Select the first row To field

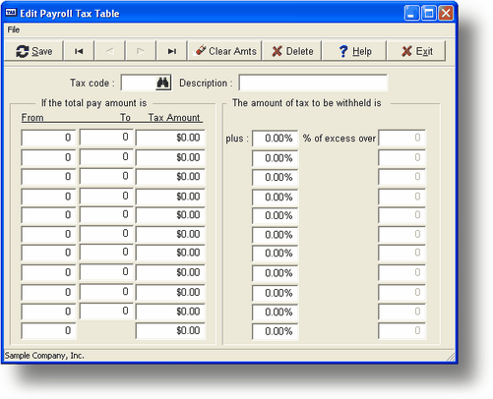106,137
